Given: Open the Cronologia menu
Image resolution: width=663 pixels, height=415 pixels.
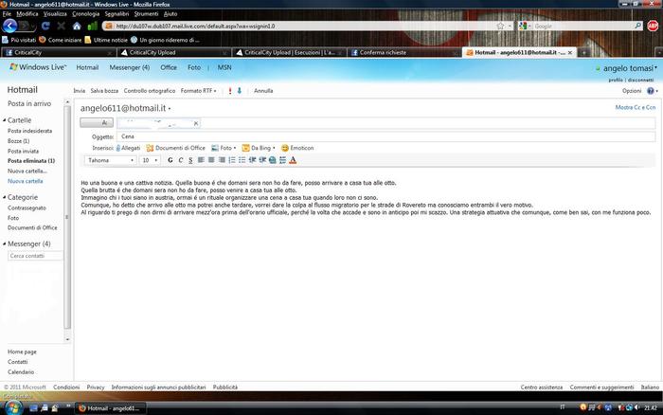Looking at the screenshot, I should (86, 14).
